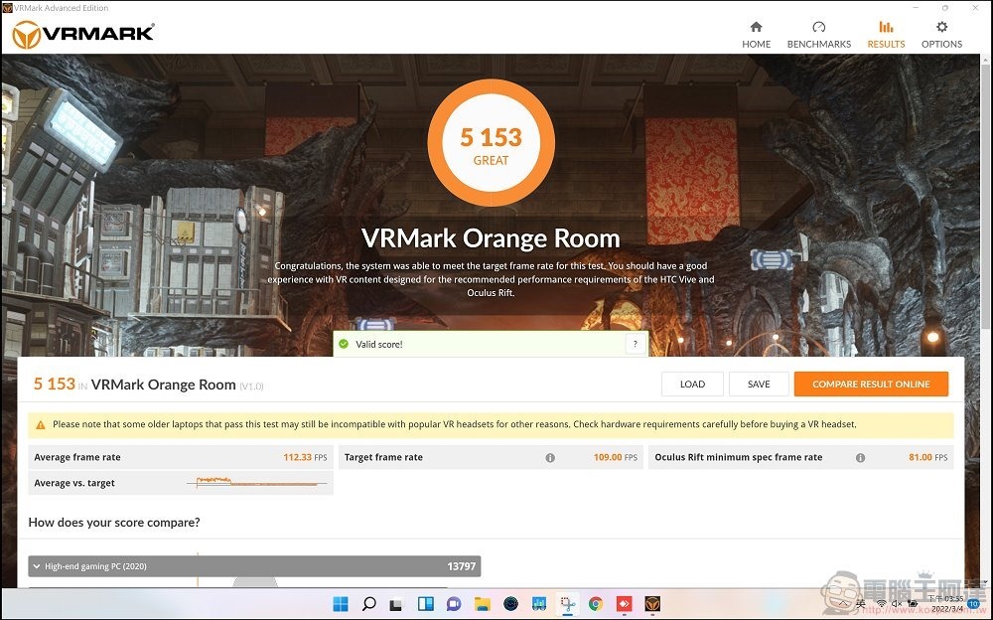The image size is (993, 620).
Task: Open the taskbar clock and date
Action: click(946, 603)
